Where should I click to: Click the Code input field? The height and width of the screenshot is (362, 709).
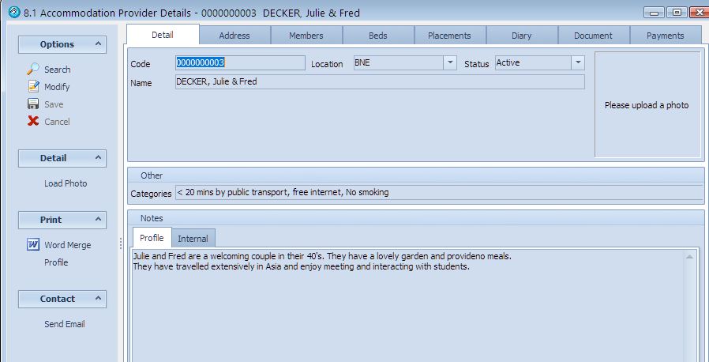239,63
